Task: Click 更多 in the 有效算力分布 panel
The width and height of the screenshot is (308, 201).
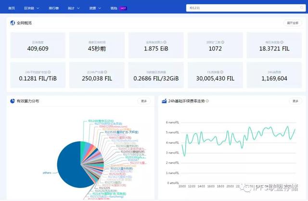Action: (x=144, y=101)
